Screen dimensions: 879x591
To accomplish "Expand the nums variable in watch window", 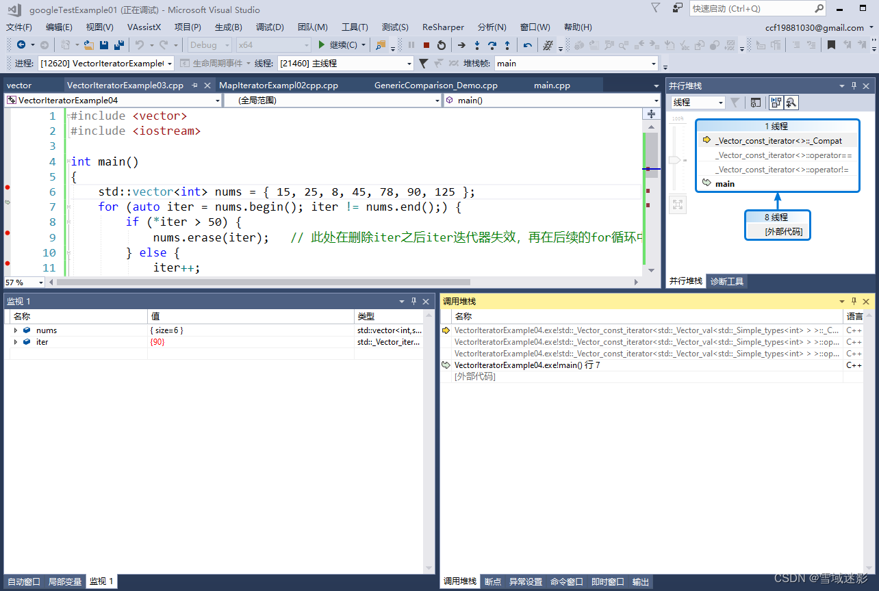I will [x=16, y=330].
